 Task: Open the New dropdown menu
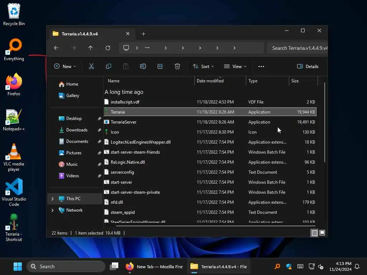(65, 66)
